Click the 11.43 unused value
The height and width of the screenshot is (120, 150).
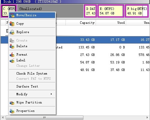[x=145, y=70]
